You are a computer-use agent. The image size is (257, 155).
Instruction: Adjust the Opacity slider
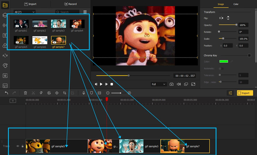[x=228, y=25]
